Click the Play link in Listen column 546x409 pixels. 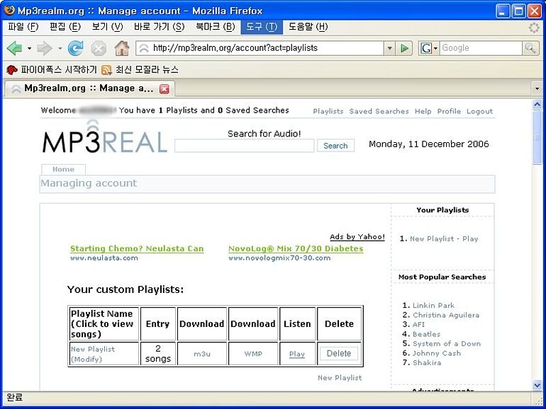(x=297, y=354)
